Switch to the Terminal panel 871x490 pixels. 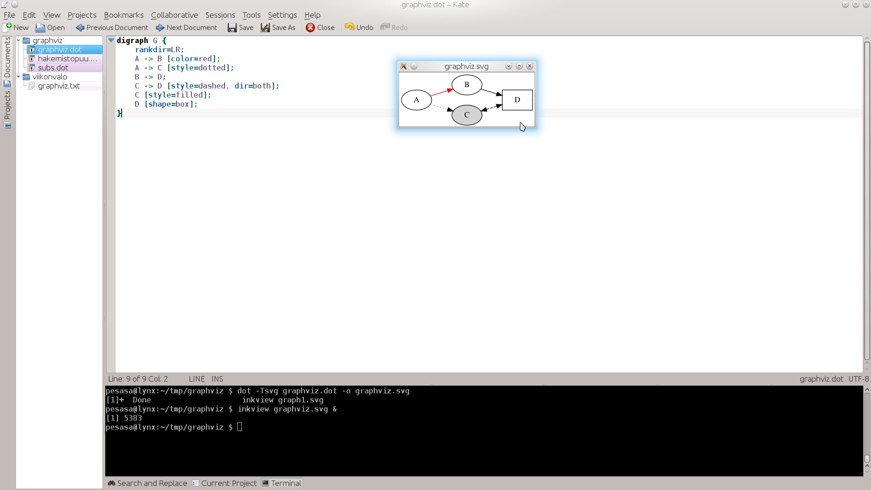(x=282, y=483)
